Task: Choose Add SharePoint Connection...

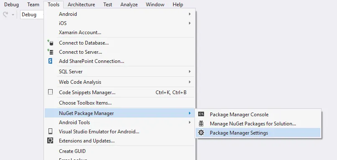Action: (120, 61)
